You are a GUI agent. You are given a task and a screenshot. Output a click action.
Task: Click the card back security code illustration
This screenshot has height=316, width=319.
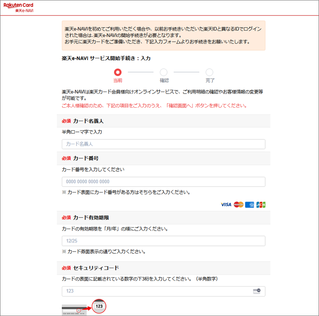point(84,307)
